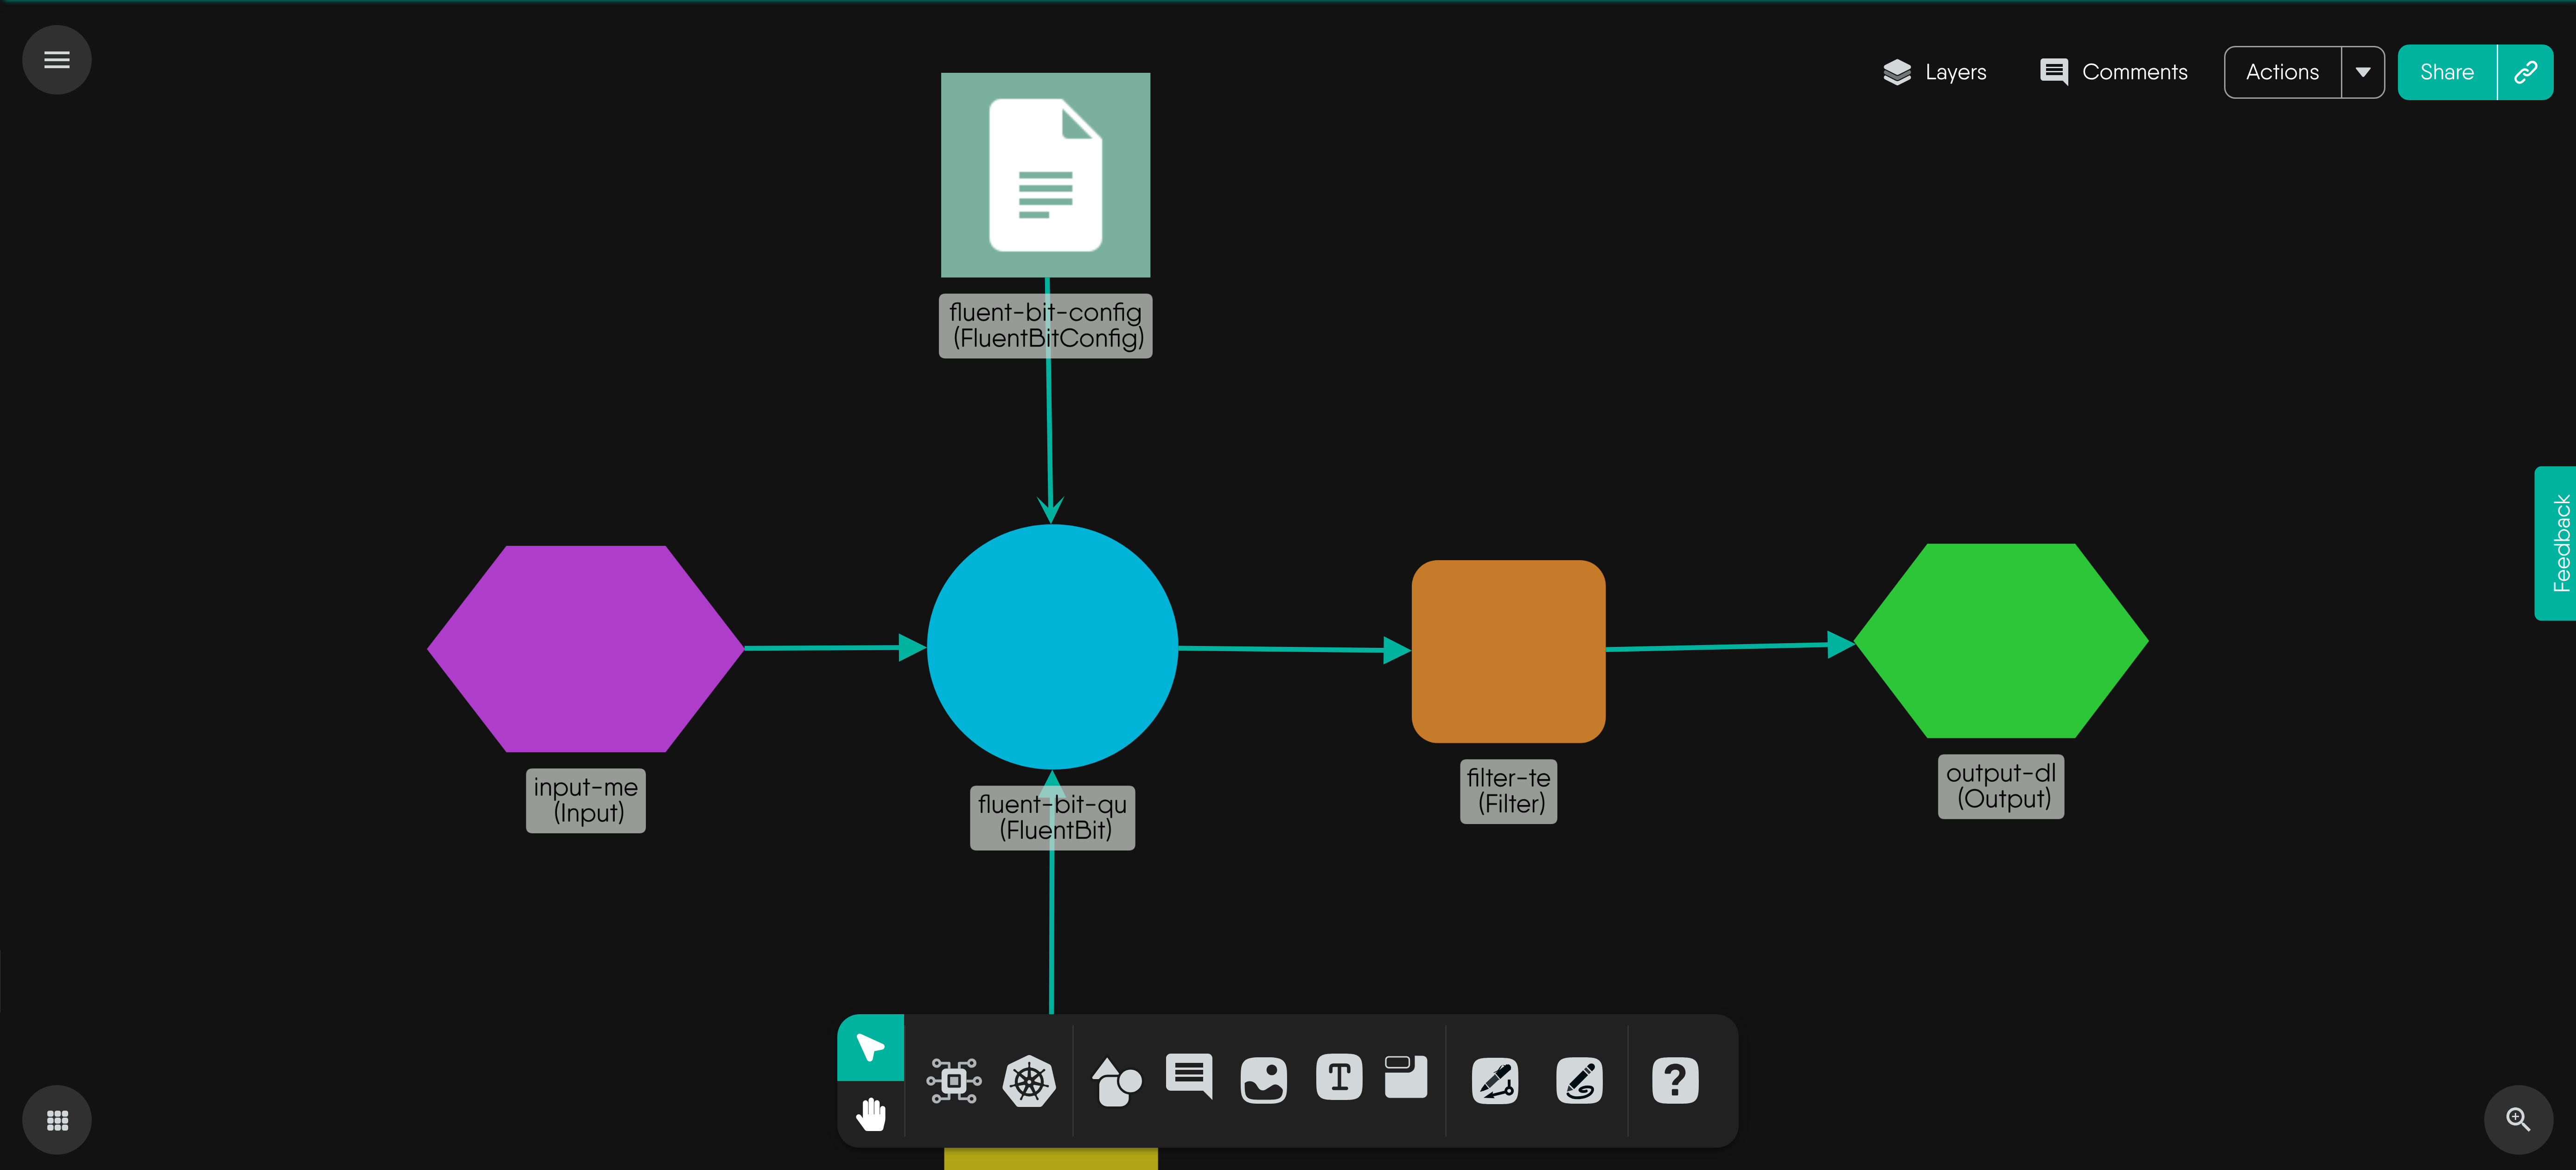Select the section frame tool

point(1405,1077)
